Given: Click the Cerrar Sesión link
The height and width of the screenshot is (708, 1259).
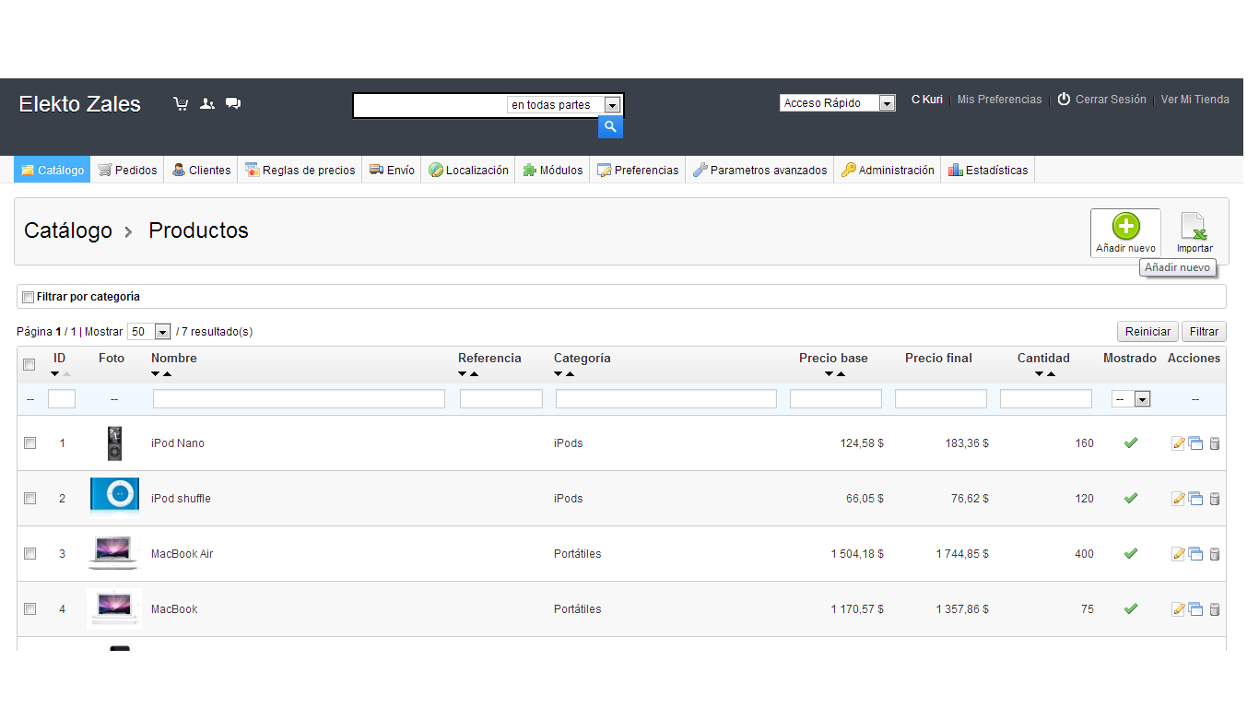Looking at the screenshot, I should click(1101, 100).
